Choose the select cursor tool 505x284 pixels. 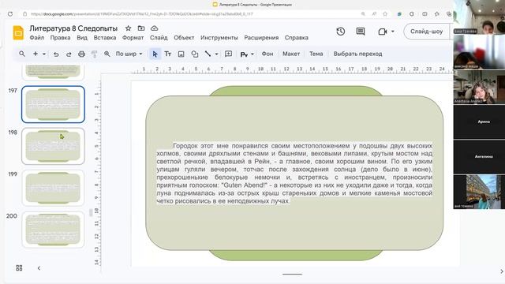(155, 54)
